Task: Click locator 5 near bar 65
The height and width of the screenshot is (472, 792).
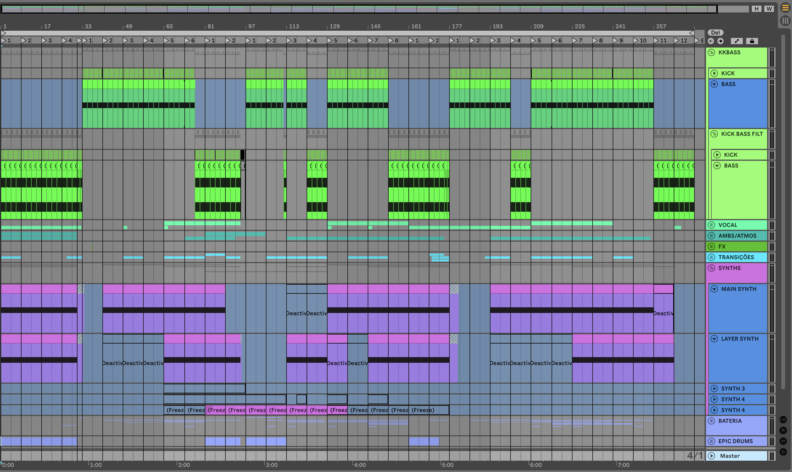Action: click(167, 40)
